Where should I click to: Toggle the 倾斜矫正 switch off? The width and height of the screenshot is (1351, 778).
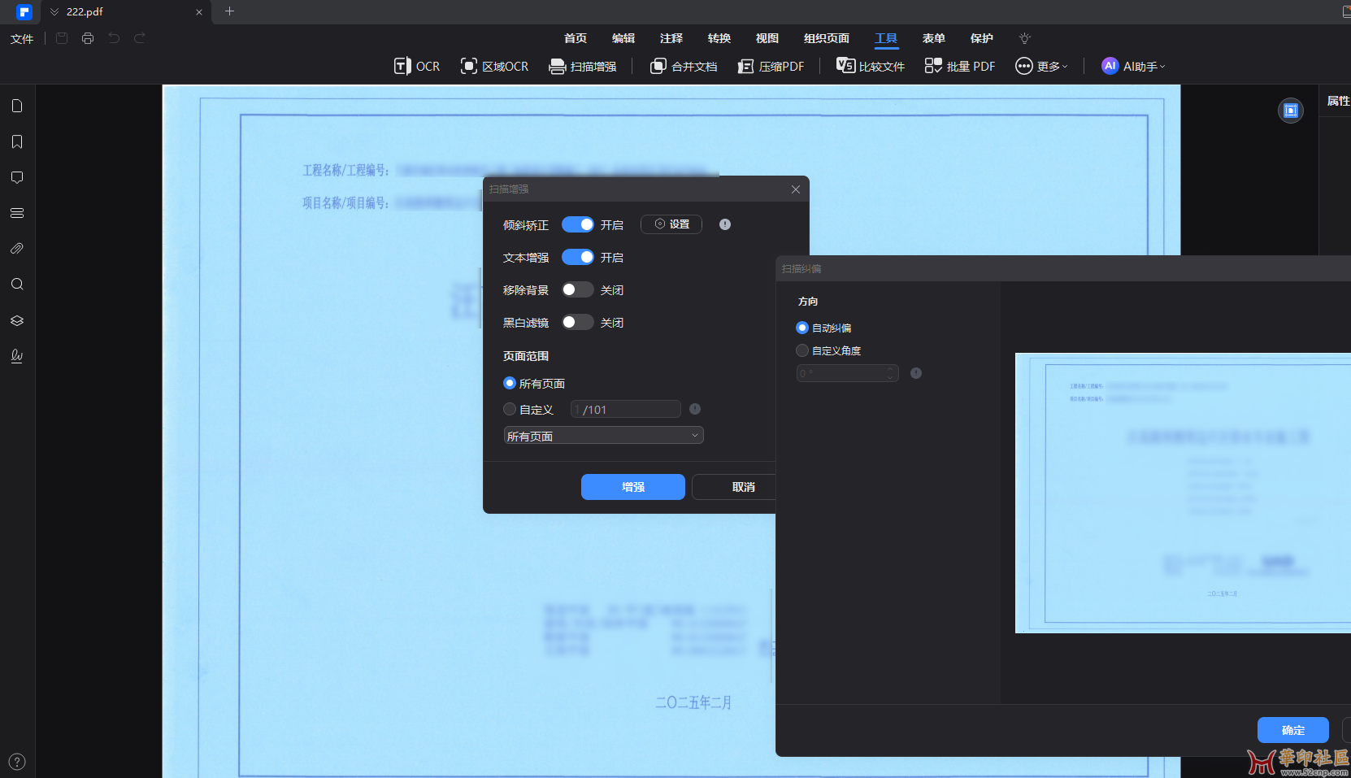[x=577, y=224]
